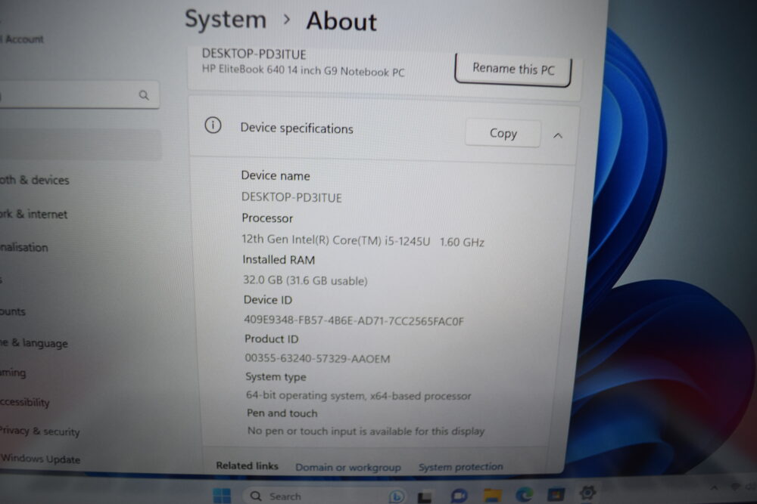Screen dimensions: 757x504
Task: Open Network & internet settings
Action: 34,215
